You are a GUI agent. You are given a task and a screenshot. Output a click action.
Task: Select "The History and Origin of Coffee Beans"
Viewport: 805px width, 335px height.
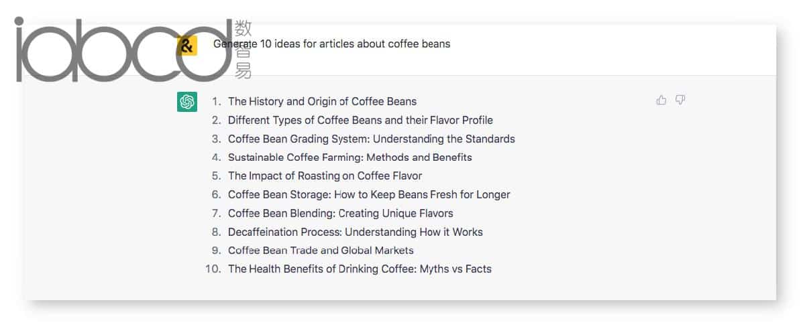point(322,102)
